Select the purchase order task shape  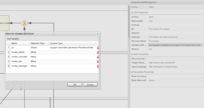click(5, 23)
